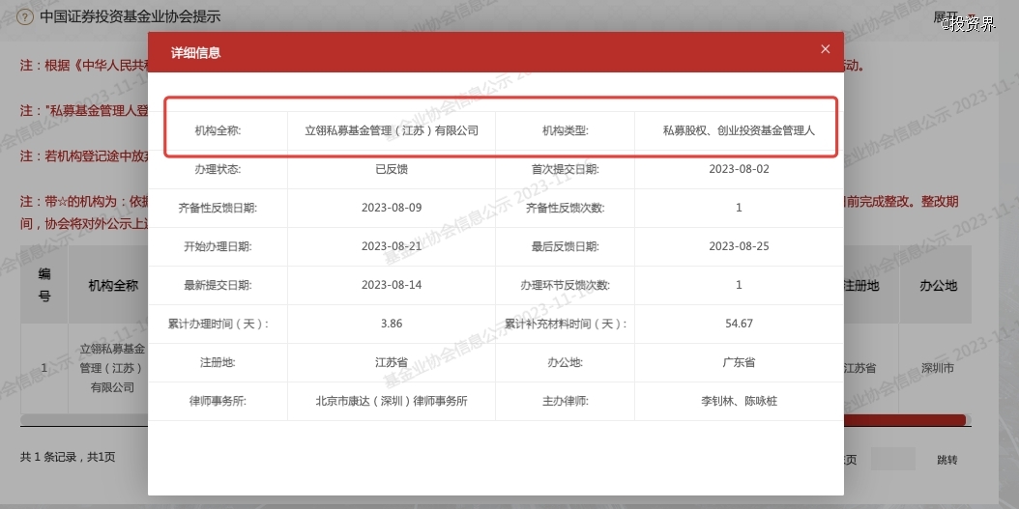Image resolution: width=1019 pixels, height=509 pixels.
Task: Click 开始办理日期 label
Action: 218,246
